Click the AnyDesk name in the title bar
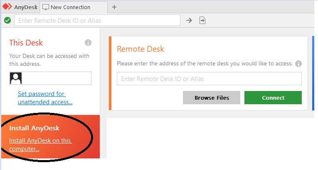Viewport: 318px width, 170px height. [26, 7]
